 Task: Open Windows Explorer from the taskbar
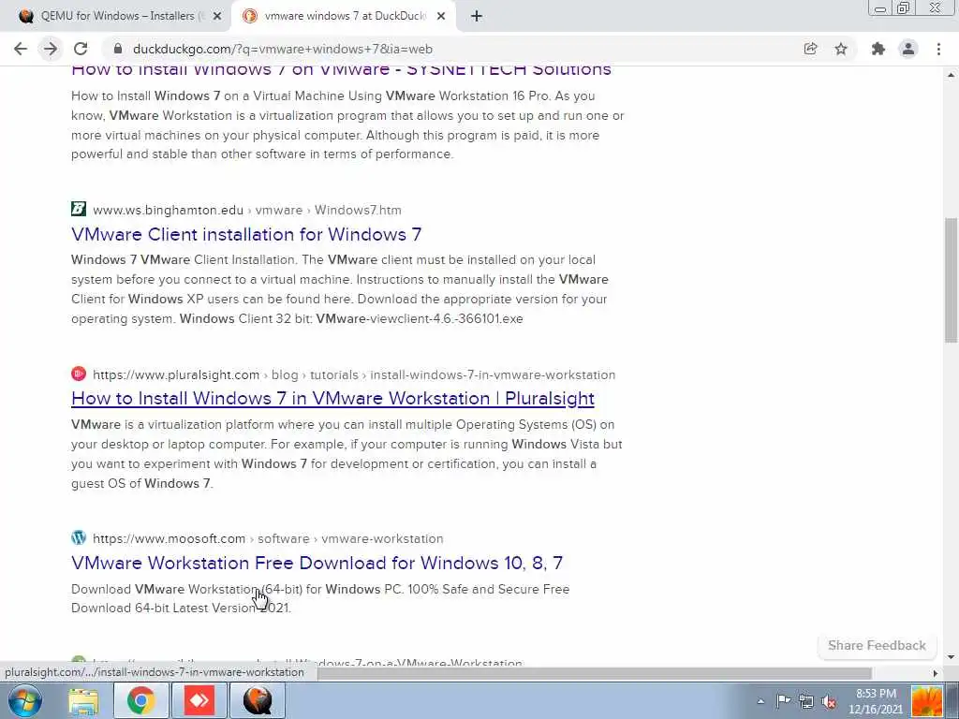click(x=83, y=700)
